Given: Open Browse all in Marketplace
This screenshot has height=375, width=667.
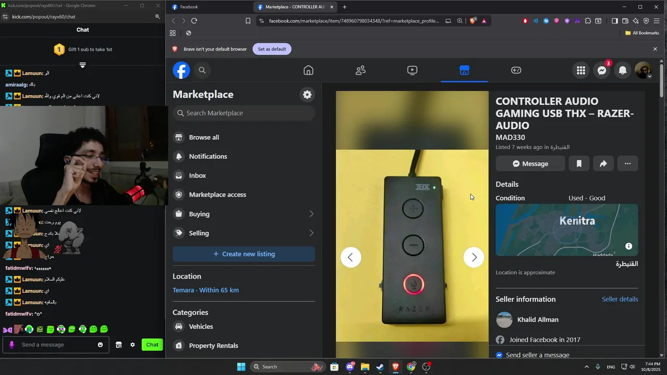Looking at the screenshot, I should coord(244,137).
